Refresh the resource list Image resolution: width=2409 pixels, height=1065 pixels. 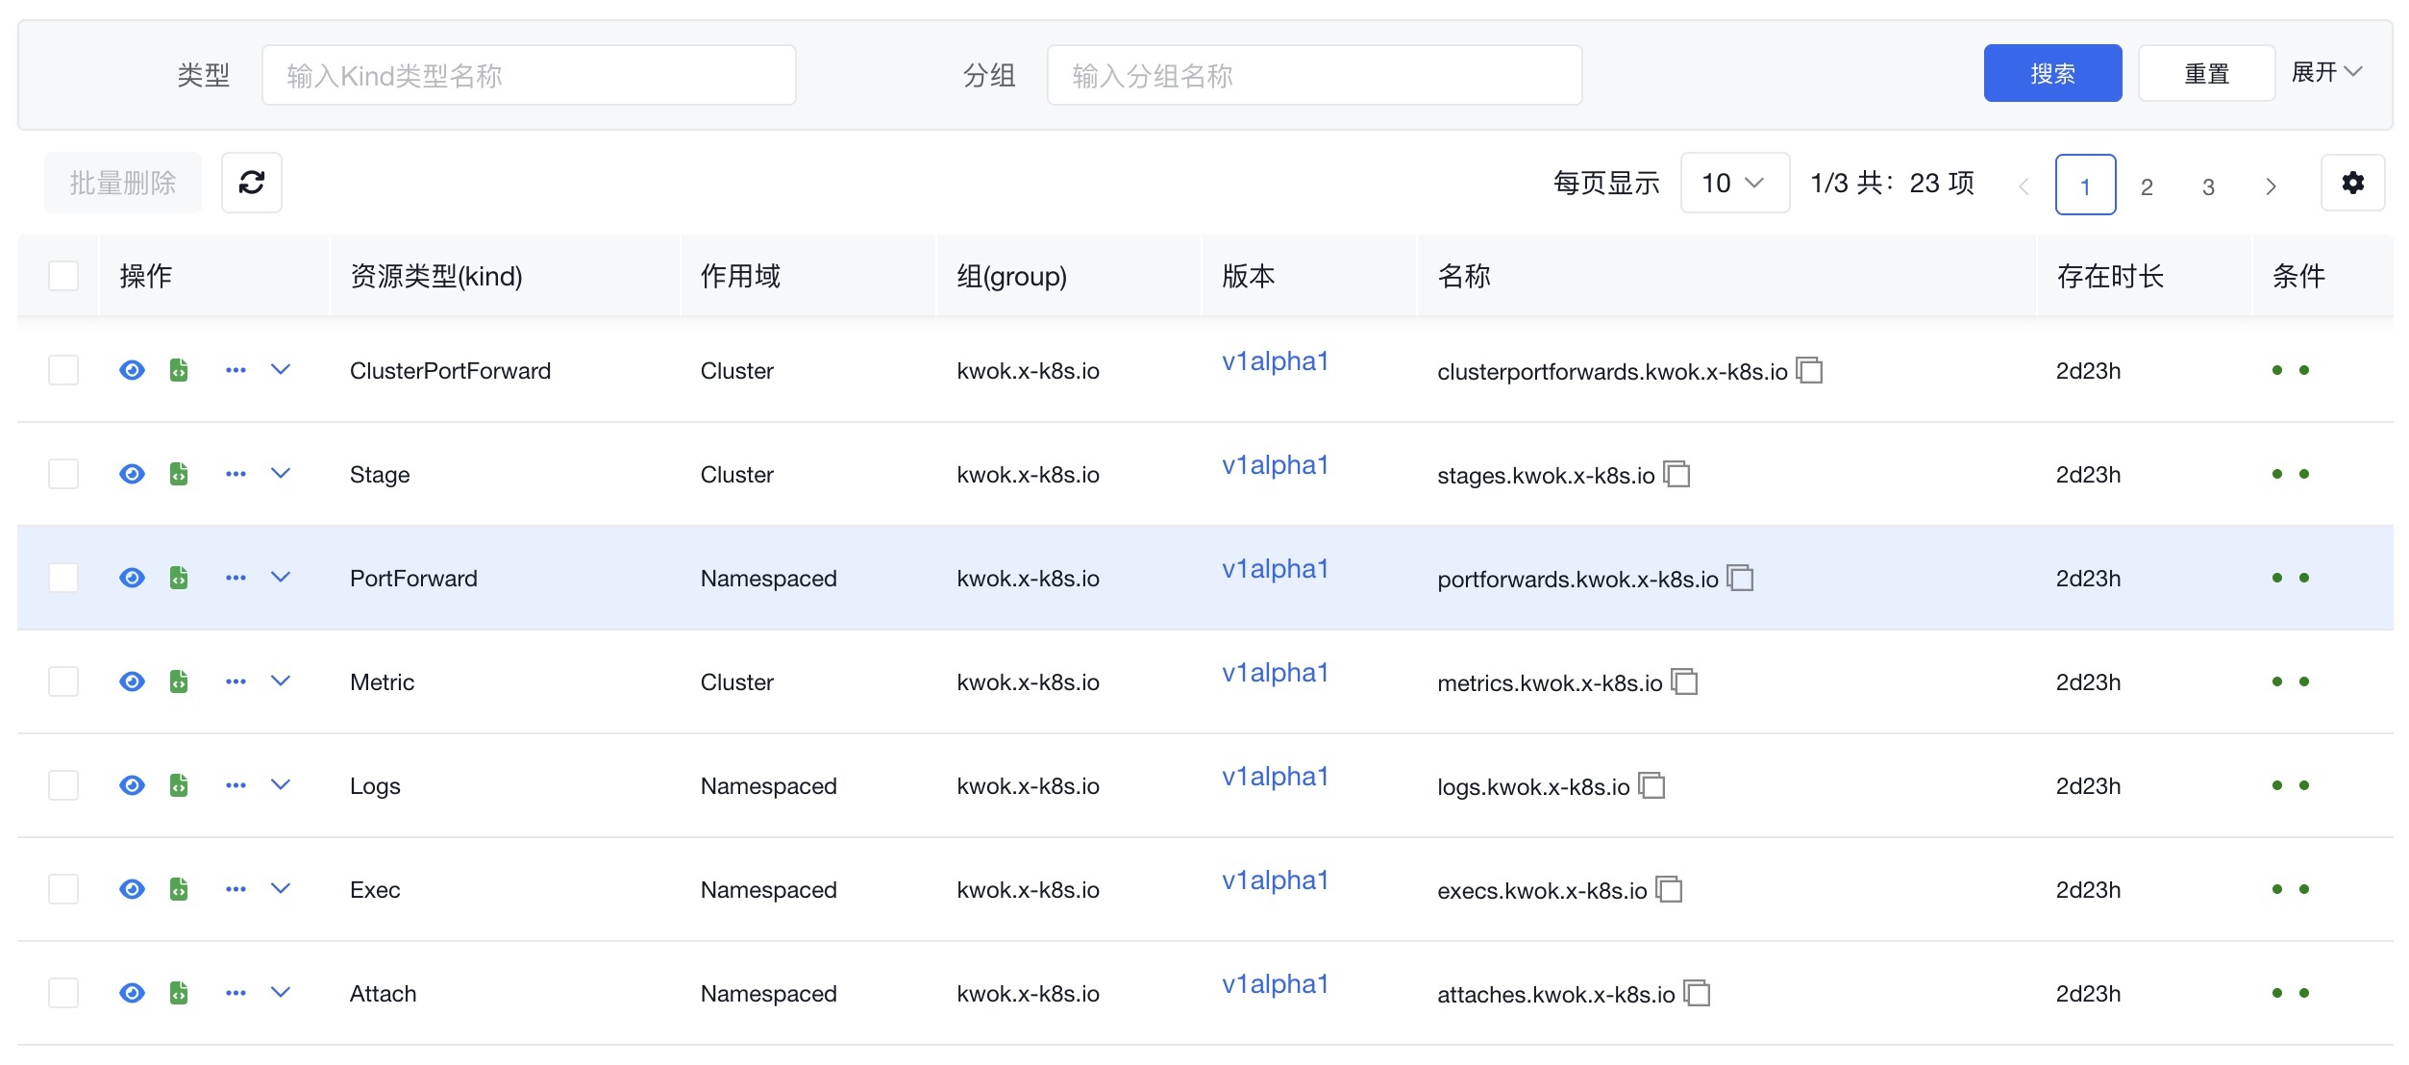(x=252, y=183)
